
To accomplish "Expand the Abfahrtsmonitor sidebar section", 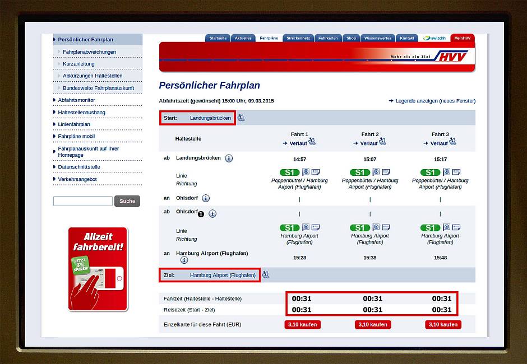I will pyautogui.click(x=76, y=100).
